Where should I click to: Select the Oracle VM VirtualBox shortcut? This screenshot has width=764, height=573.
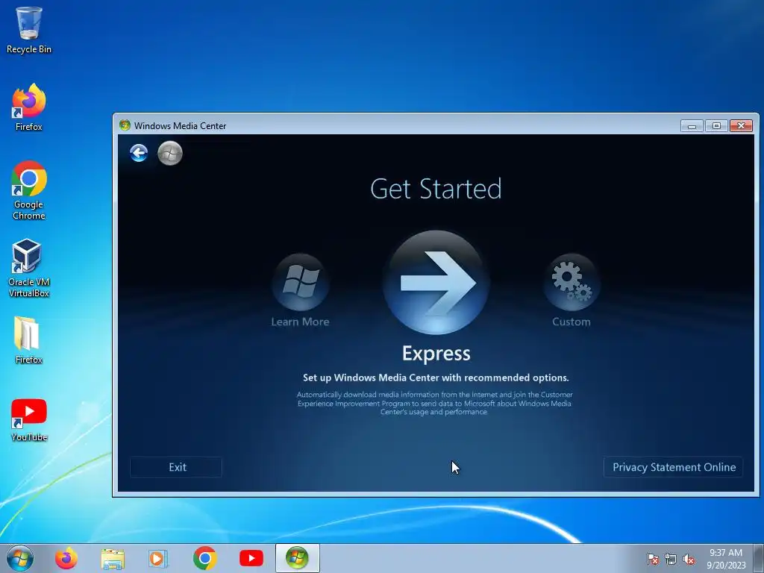click(x=29, y=268)
